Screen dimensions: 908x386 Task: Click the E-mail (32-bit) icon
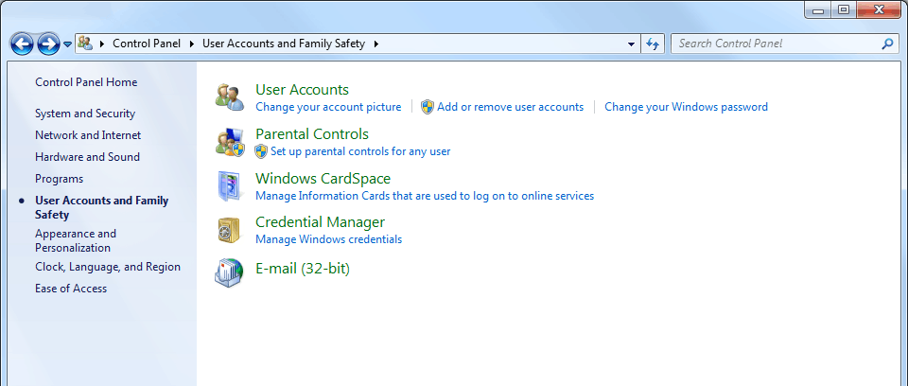point(230,272)
